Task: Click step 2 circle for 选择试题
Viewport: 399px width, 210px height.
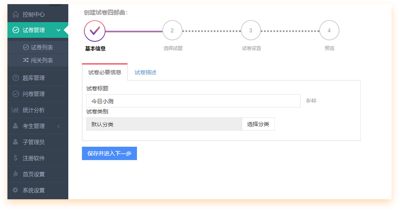Action: 172,30
